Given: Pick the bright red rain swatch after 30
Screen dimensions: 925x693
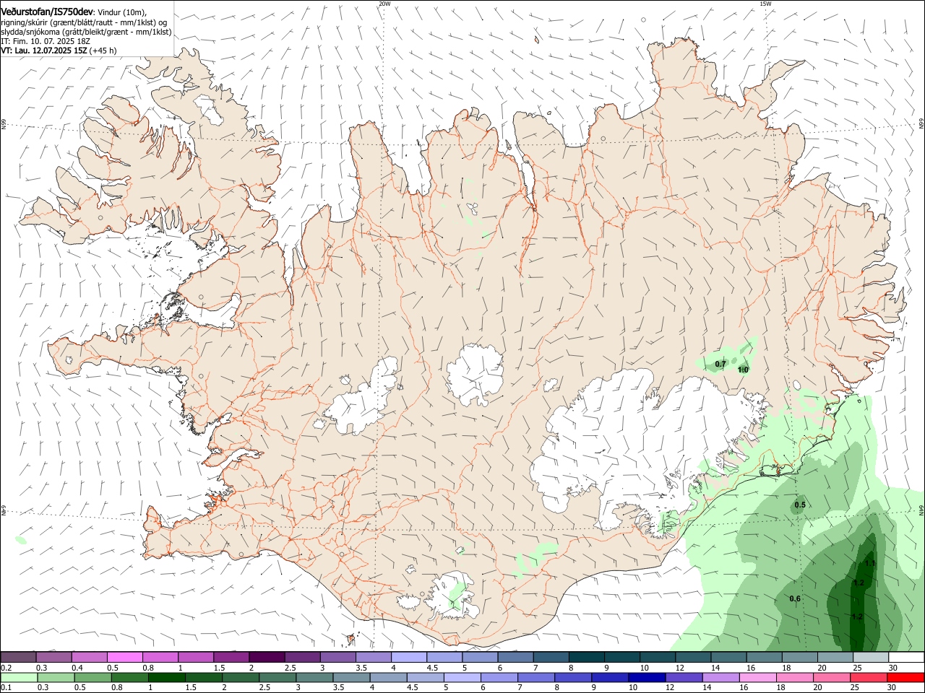Looking at the screenshot, I should click(906, 678).
